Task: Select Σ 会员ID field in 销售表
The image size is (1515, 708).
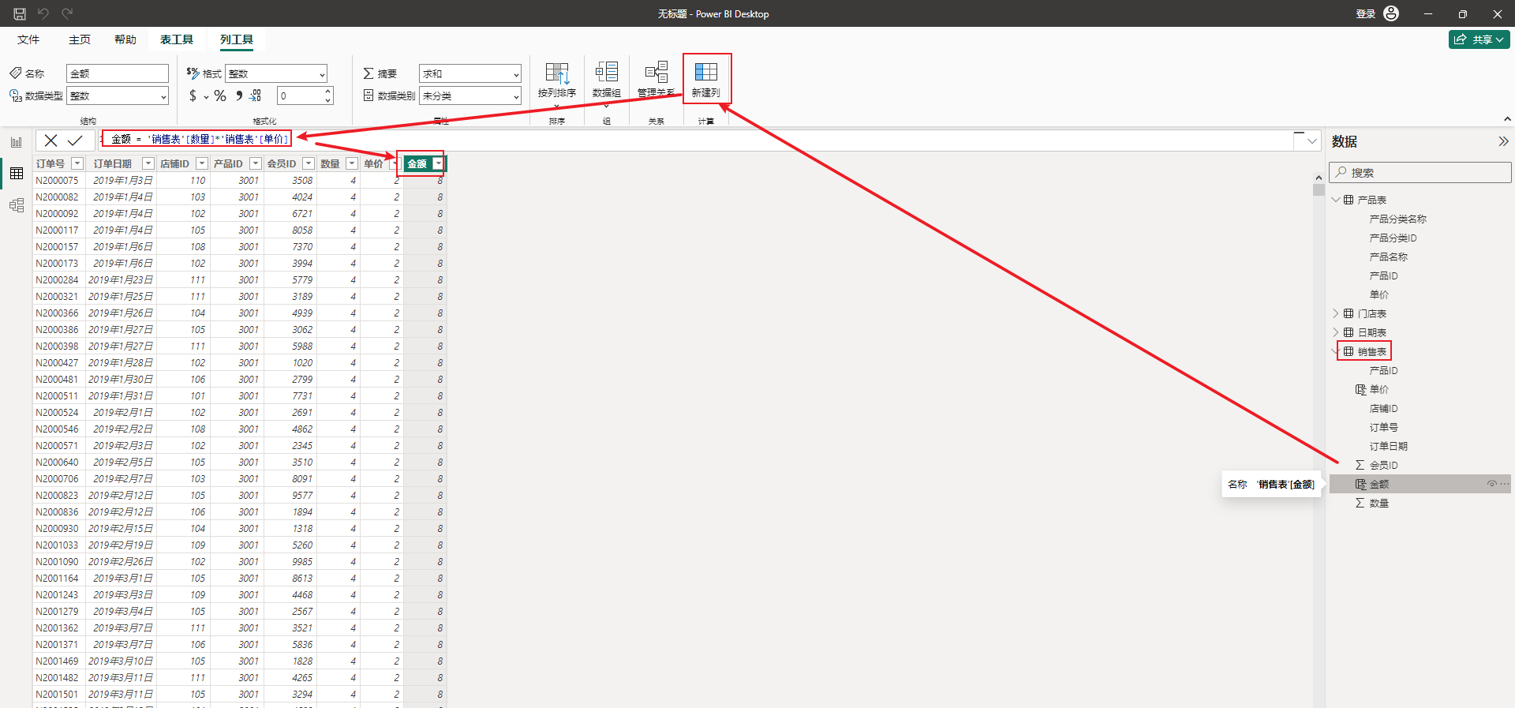Action: [1383, 465]
